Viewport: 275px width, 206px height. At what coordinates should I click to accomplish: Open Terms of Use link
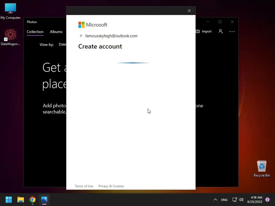click(84, 186)
